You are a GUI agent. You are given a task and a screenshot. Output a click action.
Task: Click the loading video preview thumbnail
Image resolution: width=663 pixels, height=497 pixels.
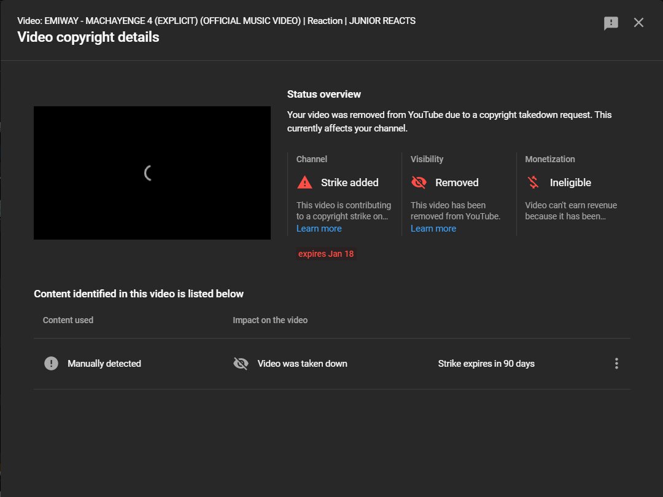(152, 173)
